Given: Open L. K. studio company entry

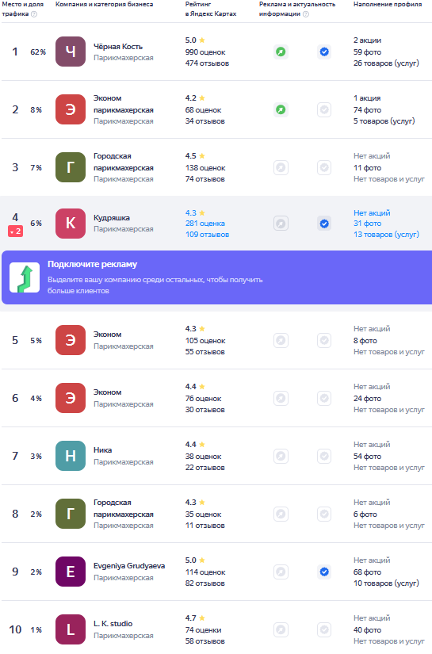Looking at the screenshot, I should click(113, 624).
